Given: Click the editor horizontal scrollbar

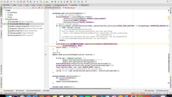Looking at the screenshot, I should (x=80, y=89).
